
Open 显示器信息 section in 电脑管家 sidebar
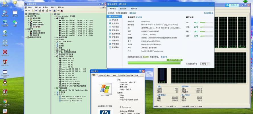click(x=115, y=34)
